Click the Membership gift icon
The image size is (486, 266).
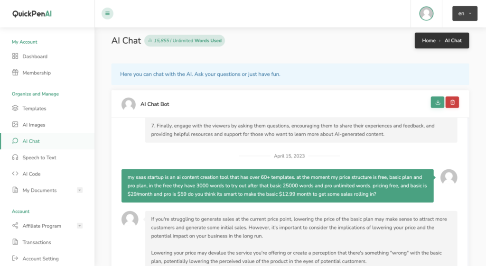point(15,73)
